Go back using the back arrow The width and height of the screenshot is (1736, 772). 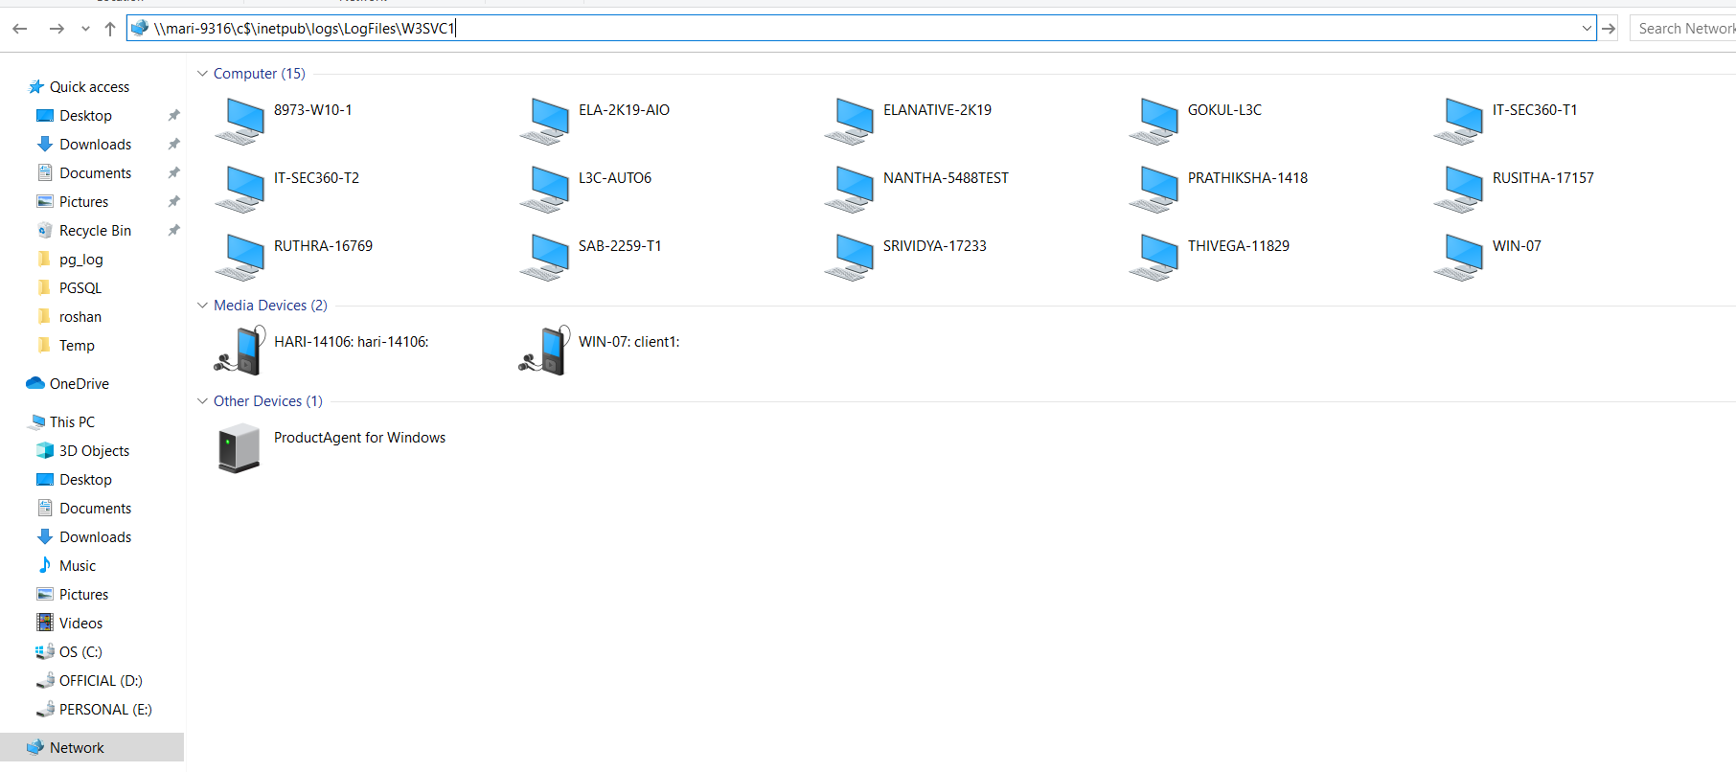tap(20, 29)
